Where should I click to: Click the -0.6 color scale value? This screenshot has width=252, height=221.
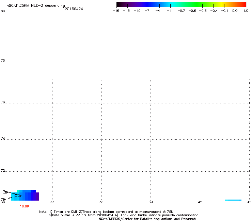pyautogui.click(x=192, y=11)
